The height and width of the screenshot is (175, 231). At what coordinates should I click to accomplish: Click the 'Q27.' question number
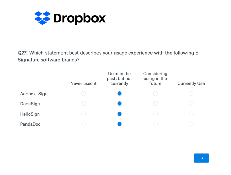coord(23,53)
